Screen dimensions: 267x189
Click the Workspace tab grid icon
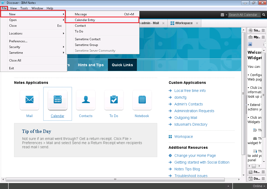172,23
